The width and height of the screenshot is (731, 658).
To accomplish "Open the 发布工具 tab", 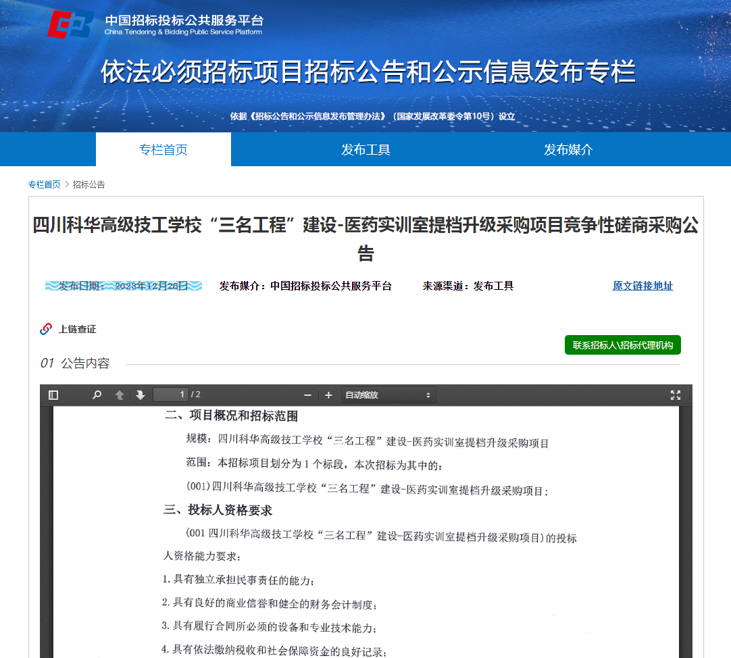I will pos(366,149).
